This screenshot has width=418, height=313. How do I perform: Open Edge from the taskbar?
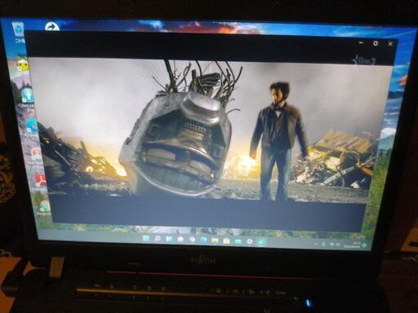pyautogui.click(x=203, y=240)
